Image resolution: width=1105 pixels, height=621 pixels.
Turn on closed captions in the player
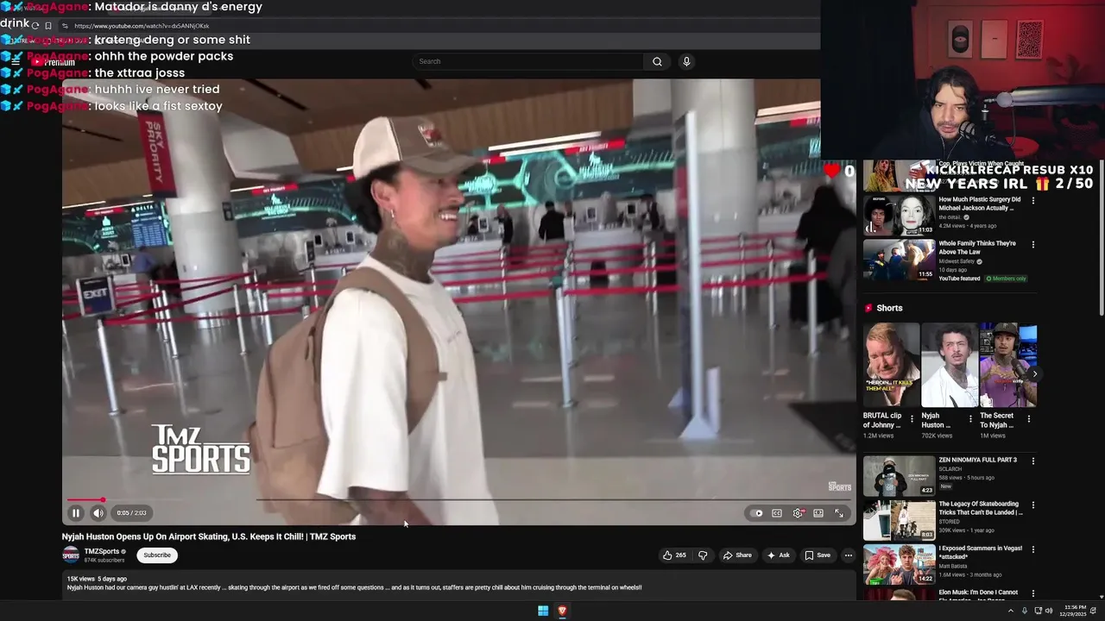coord(777,513)
